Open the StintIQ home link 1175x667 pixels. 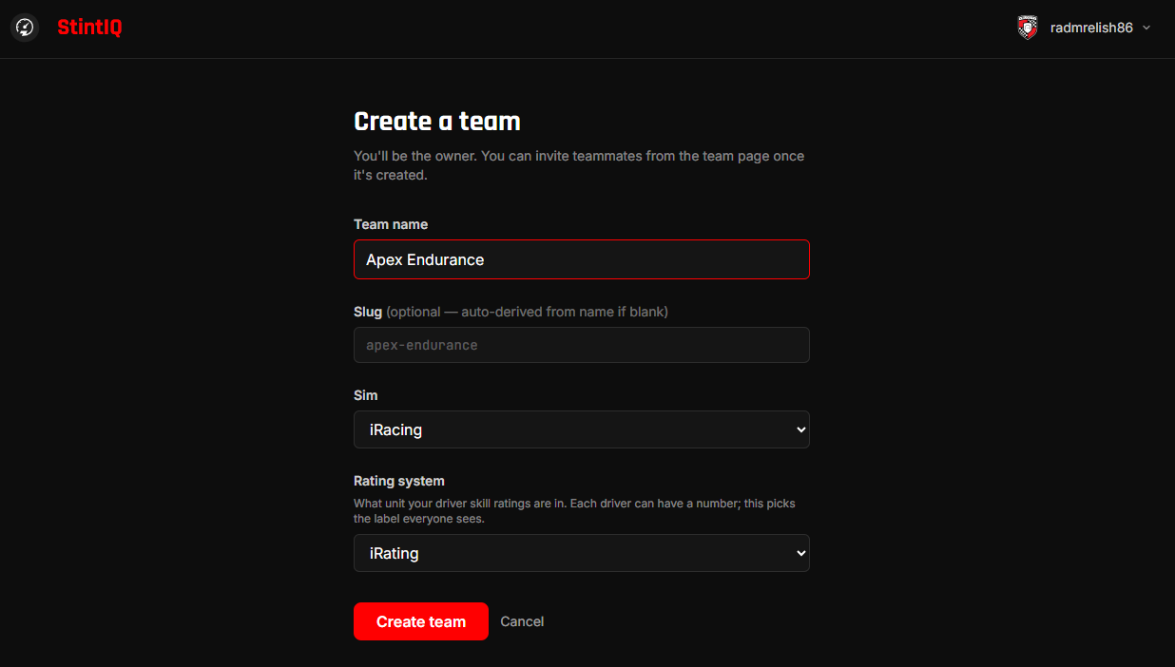(x=89, y=28)
